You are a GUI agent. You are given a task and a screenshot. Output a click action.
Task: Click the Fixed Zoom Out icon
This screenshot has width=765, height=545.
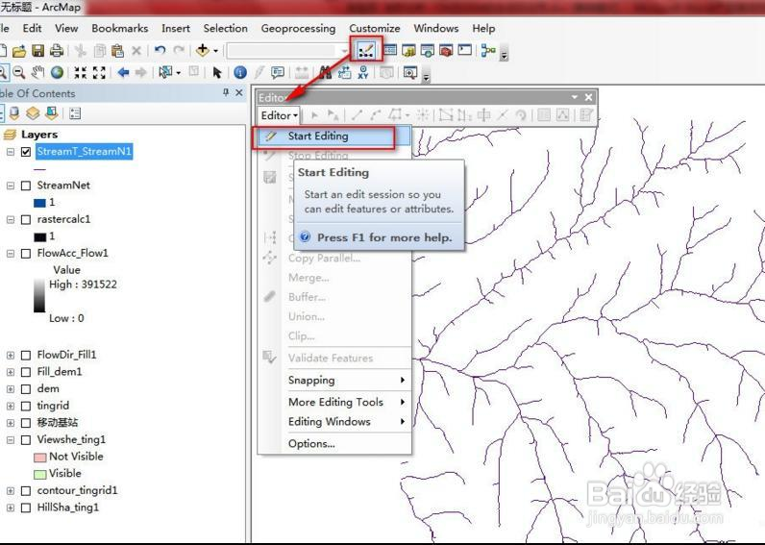[99, 73]
